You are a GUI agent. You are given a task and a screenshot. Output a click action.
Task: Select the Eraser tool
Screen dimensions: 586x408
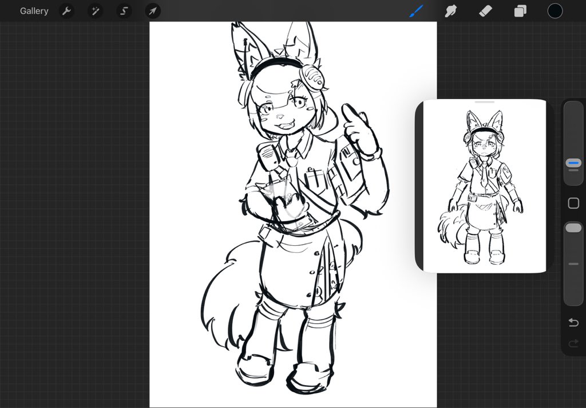tap(485, 11)
